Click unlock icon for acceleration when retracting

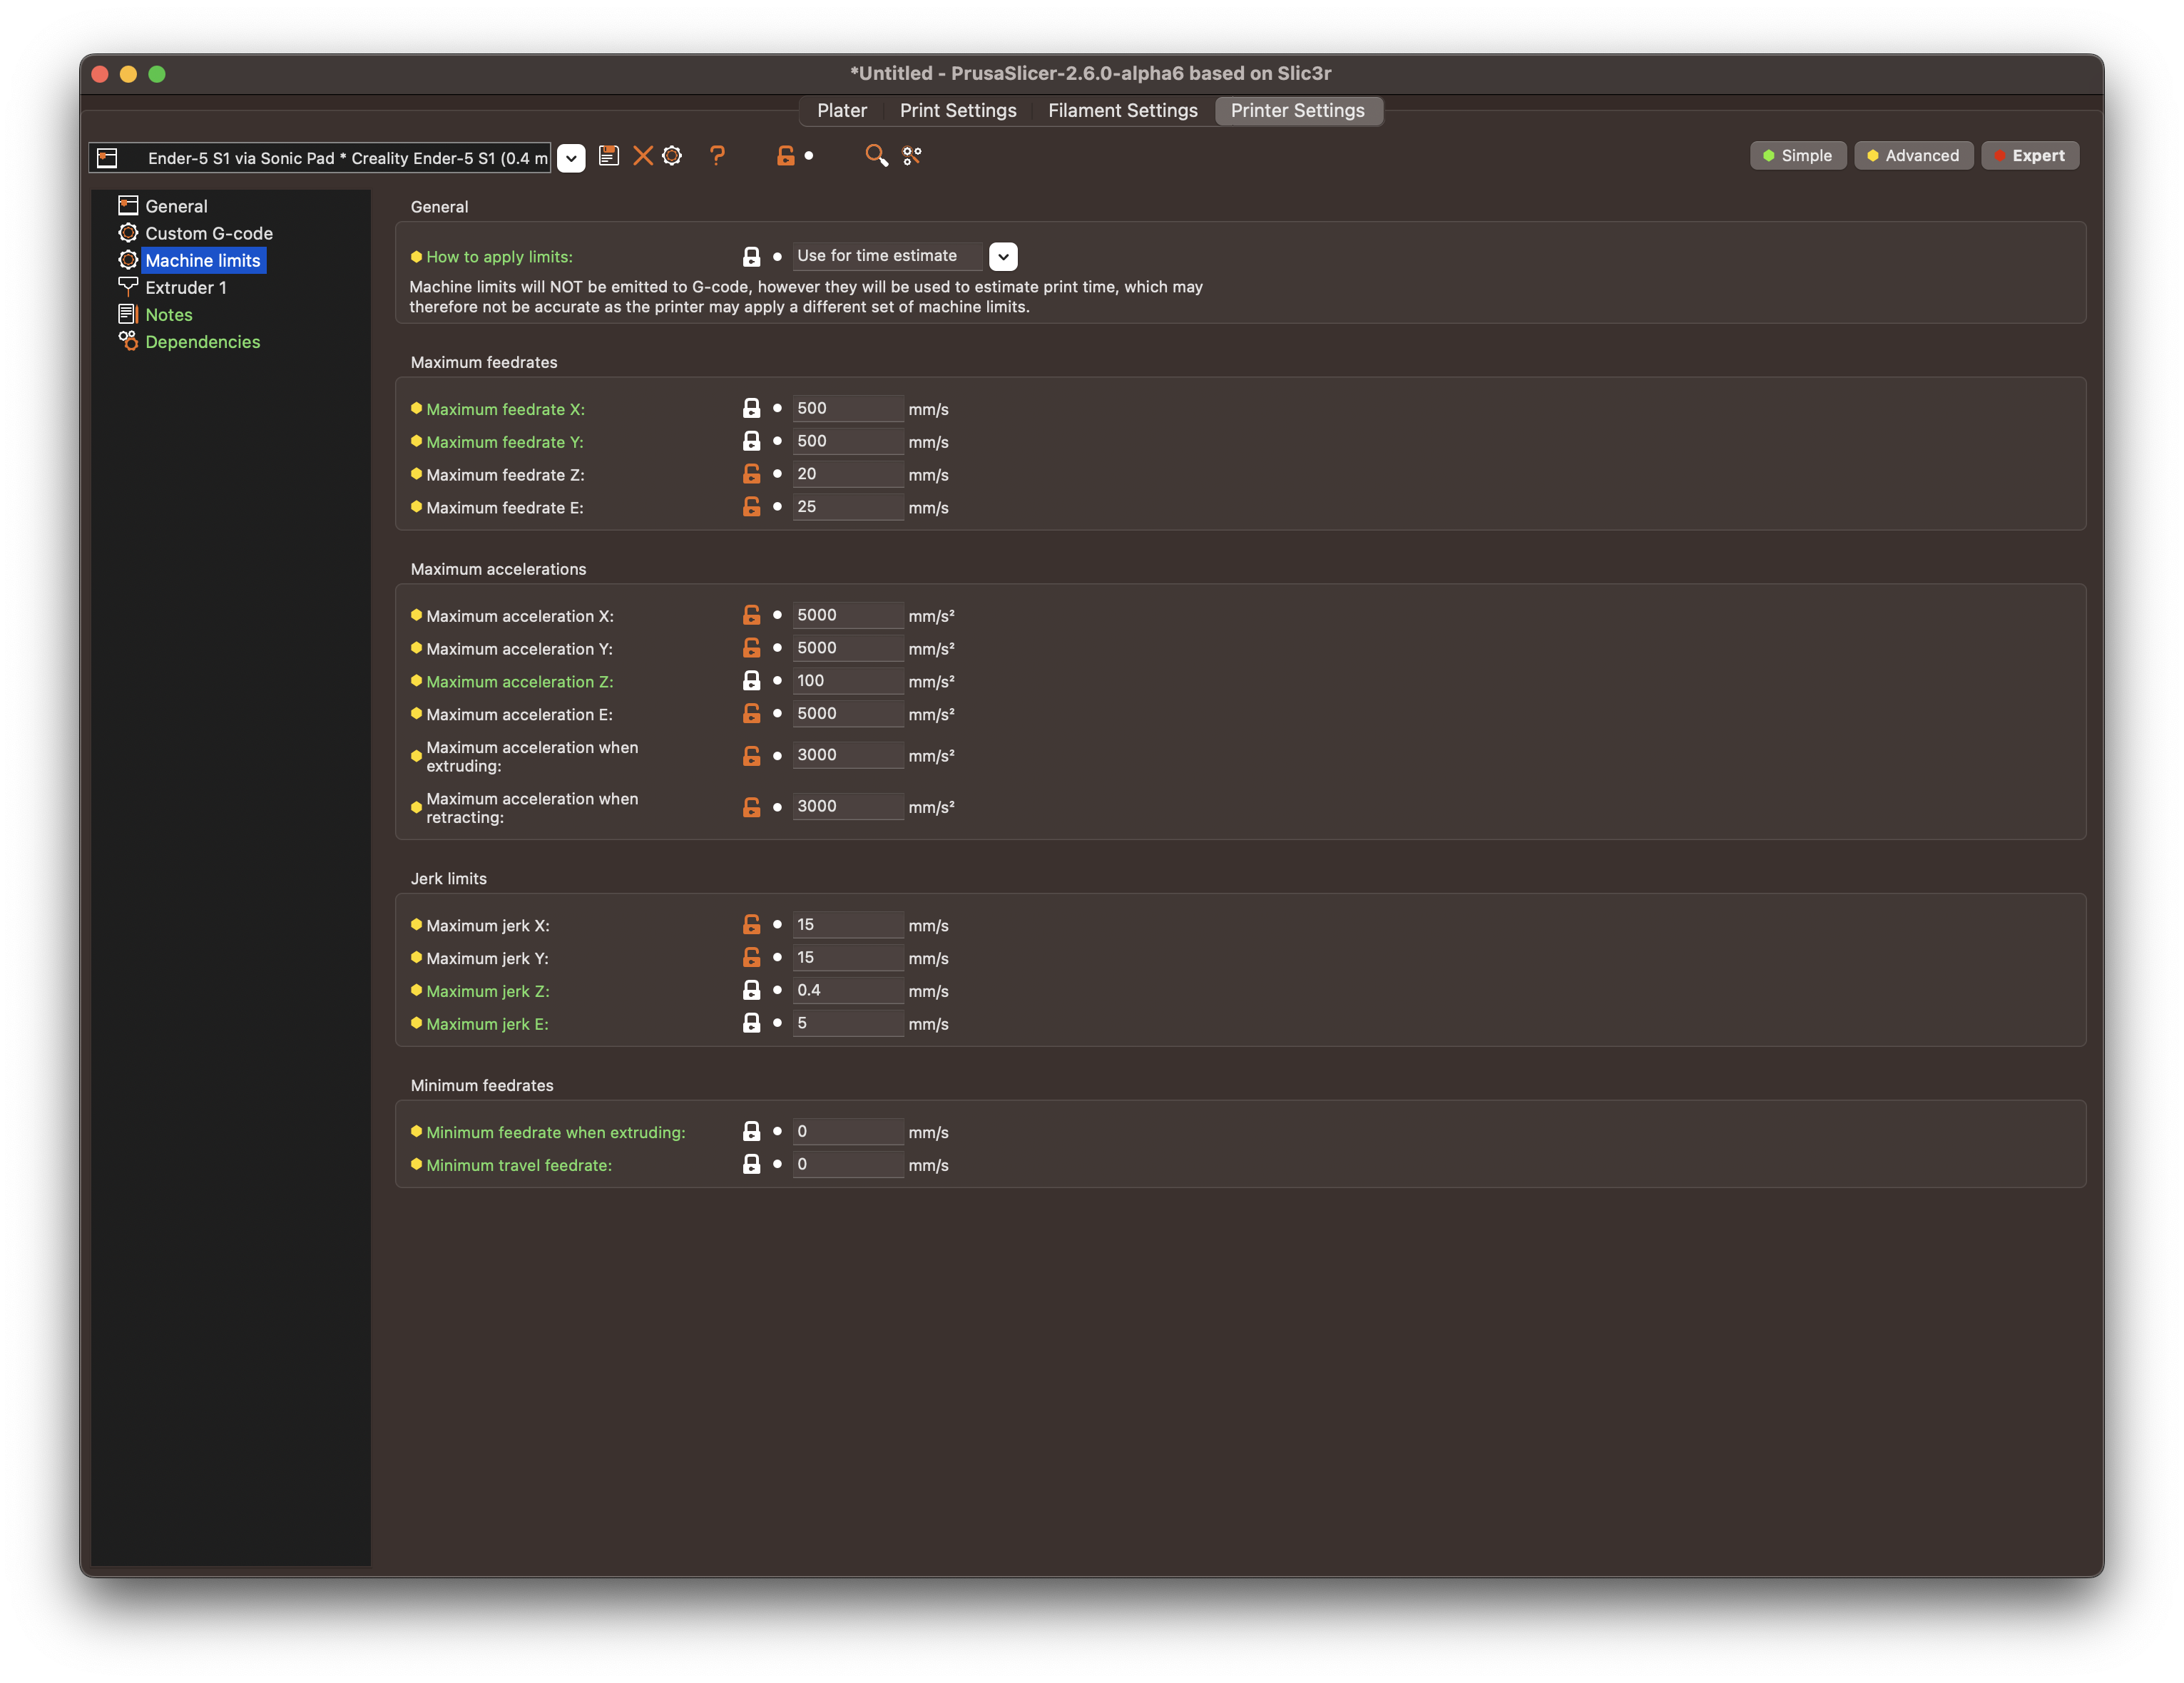(751, 807)
